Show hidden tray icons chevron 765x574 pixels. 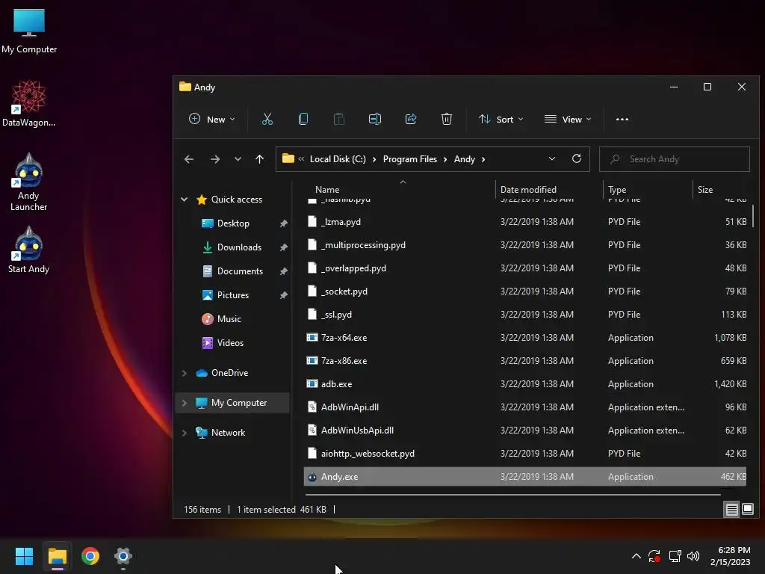point(637,556)
